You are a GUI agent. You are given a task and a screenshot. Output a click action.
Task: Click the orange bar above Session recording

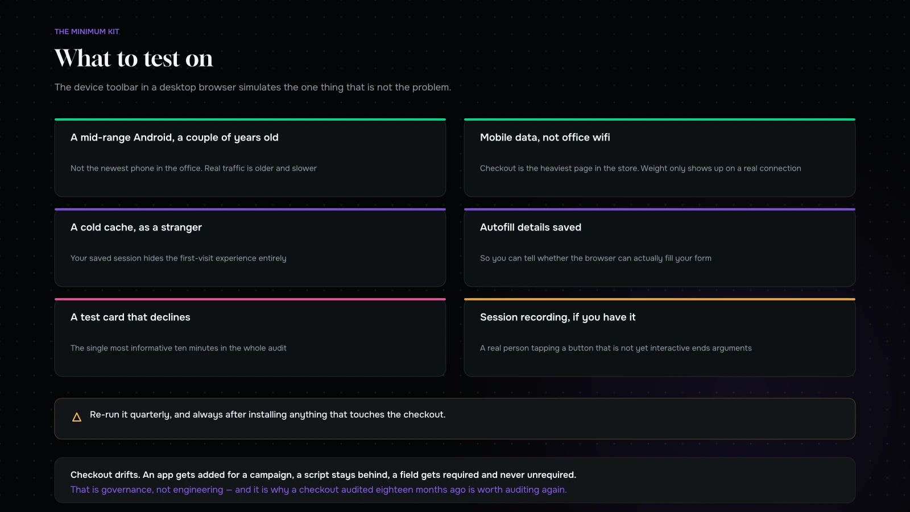point(660,299)
